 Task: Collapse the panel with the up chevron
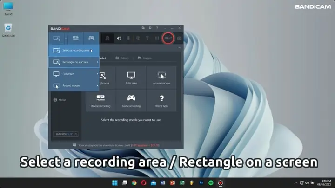(x=179, y=48)
